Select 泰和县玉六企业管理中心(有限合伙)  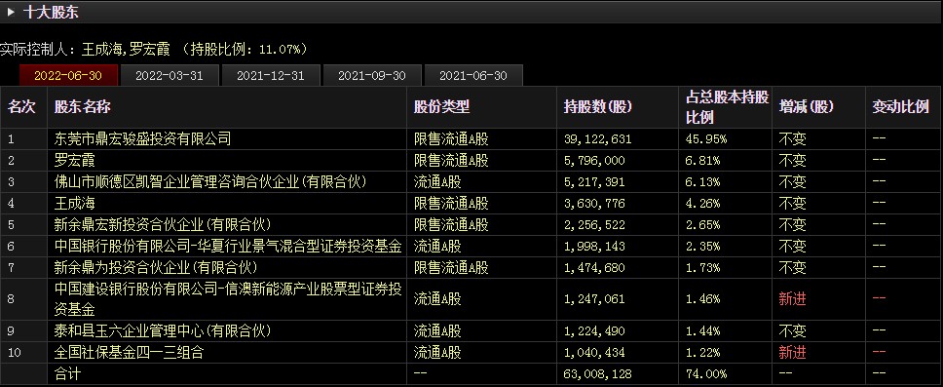163,331
